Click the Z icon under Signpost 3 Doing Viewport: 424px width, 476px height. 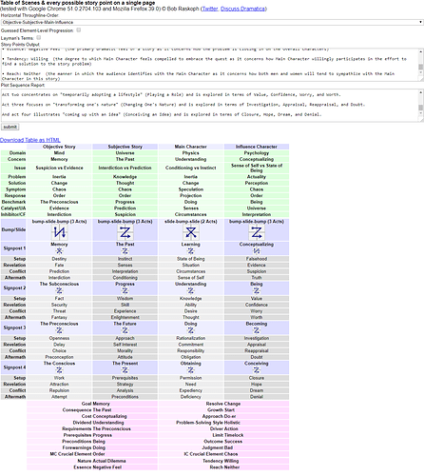point(191,330)
